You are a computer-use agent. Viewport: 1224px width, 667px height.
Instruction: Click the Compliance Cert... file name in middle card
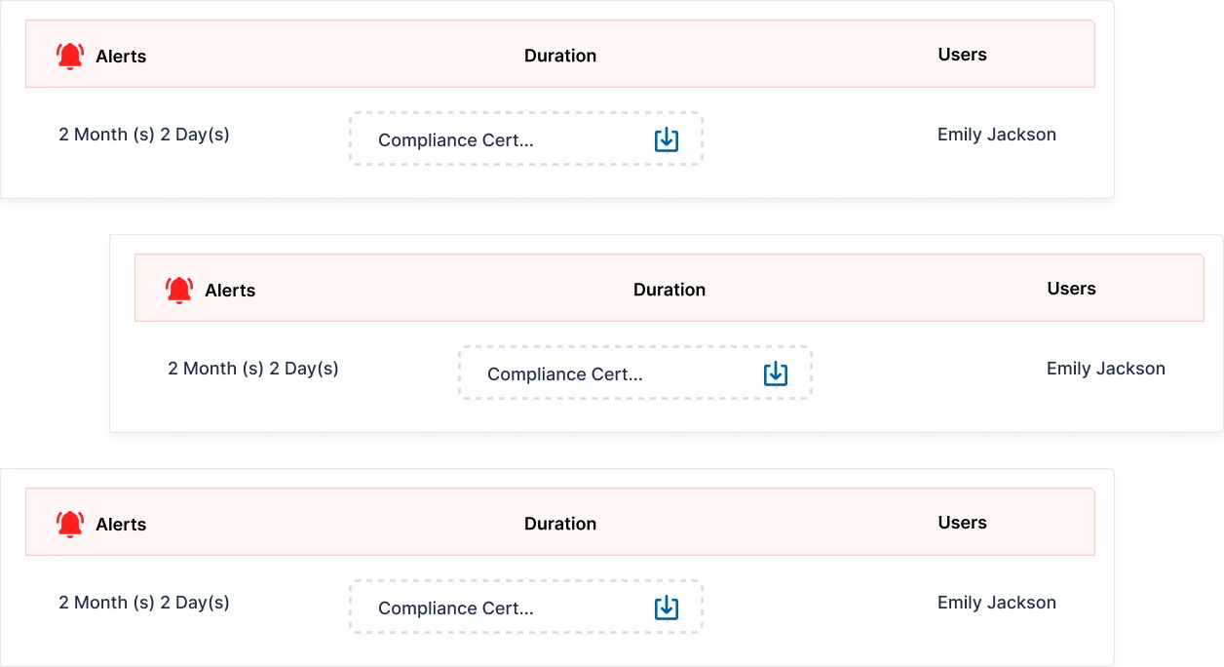(x=565, y=374)
